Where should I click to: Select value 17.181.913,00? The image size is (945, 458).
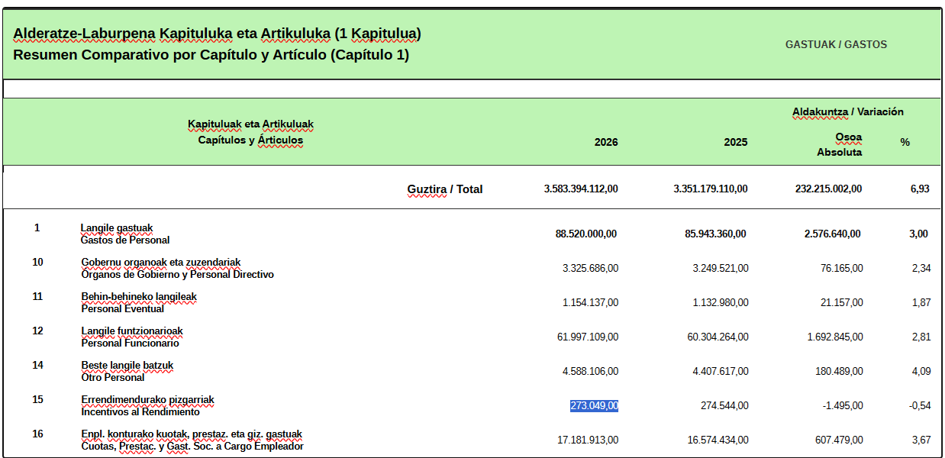point(588,440)
